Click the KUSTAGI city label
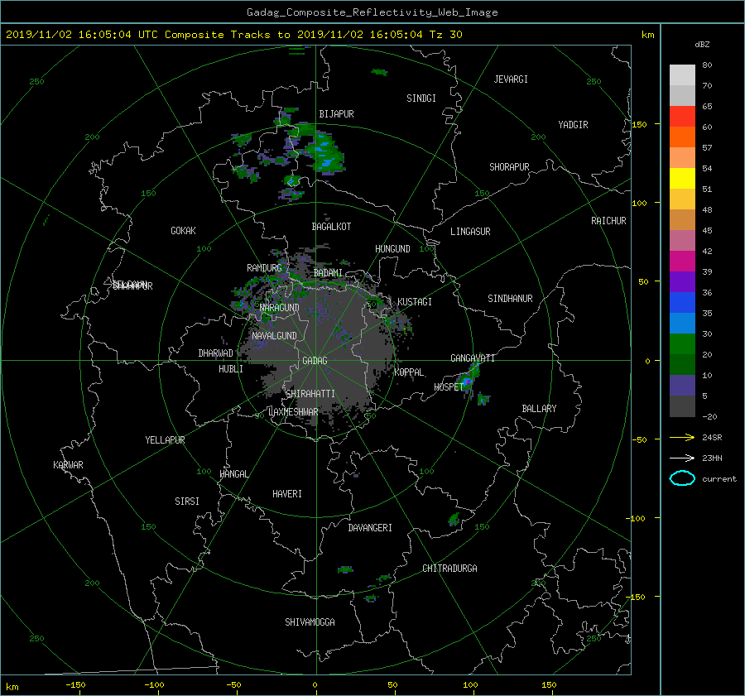Image resolution: width=745 pixels, height=696 pixels. tap(415, 302)
